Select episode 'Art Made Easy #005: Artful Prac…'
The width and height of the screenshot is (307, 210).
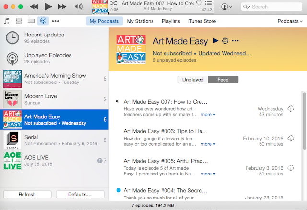click(165, 161)
